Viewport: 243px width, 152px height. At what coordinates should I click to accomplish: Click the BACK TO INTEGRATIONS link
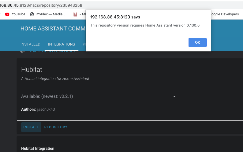pos(52,51)
